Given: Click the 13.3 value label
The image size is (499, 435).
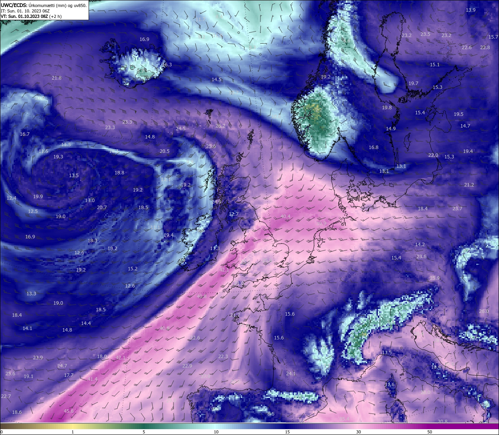Looking at the screenshot, I should click(31, 294).
